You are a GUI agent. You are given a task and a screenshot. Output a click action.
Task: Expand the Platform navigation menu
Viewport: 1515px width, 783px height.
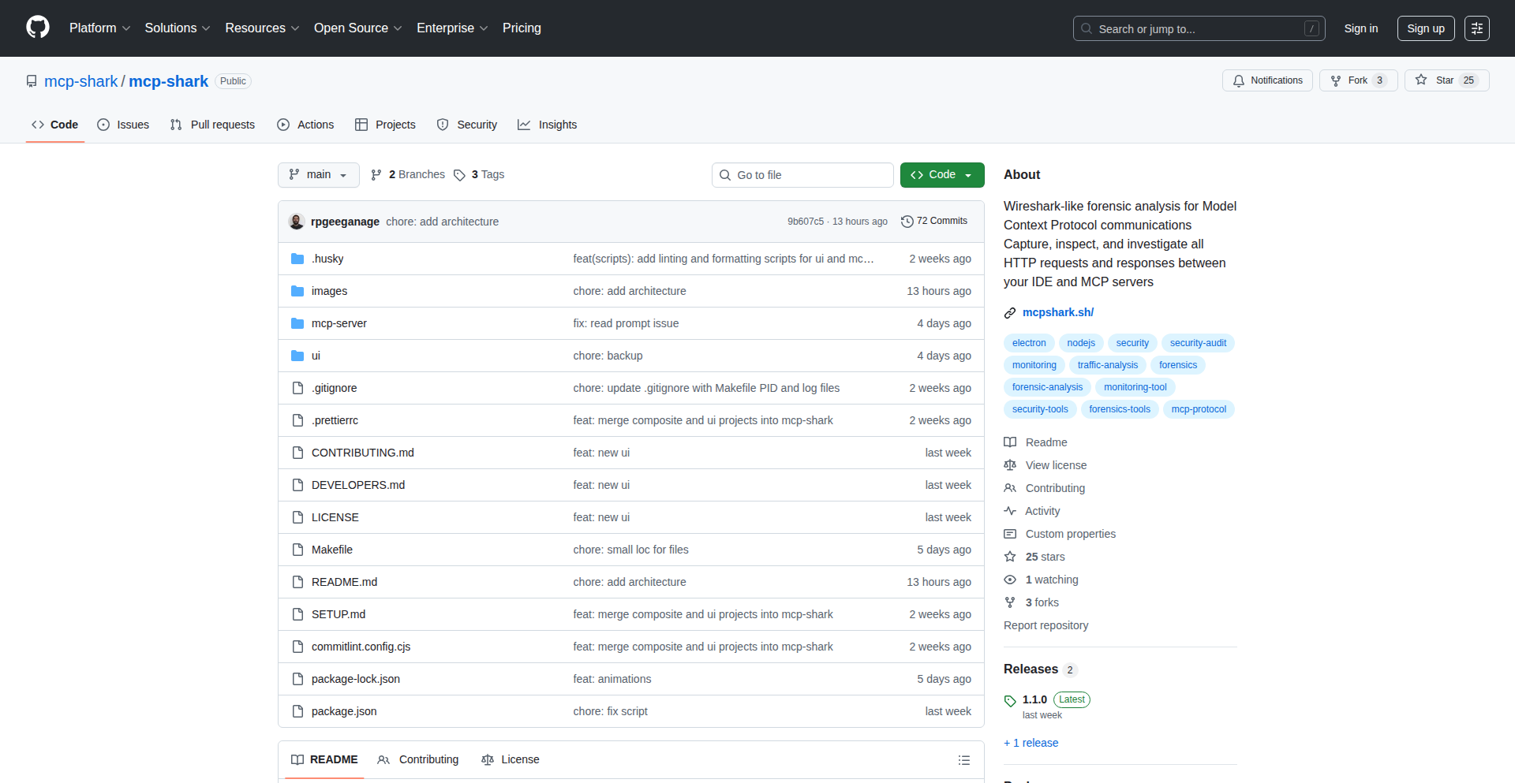[99, 28]
